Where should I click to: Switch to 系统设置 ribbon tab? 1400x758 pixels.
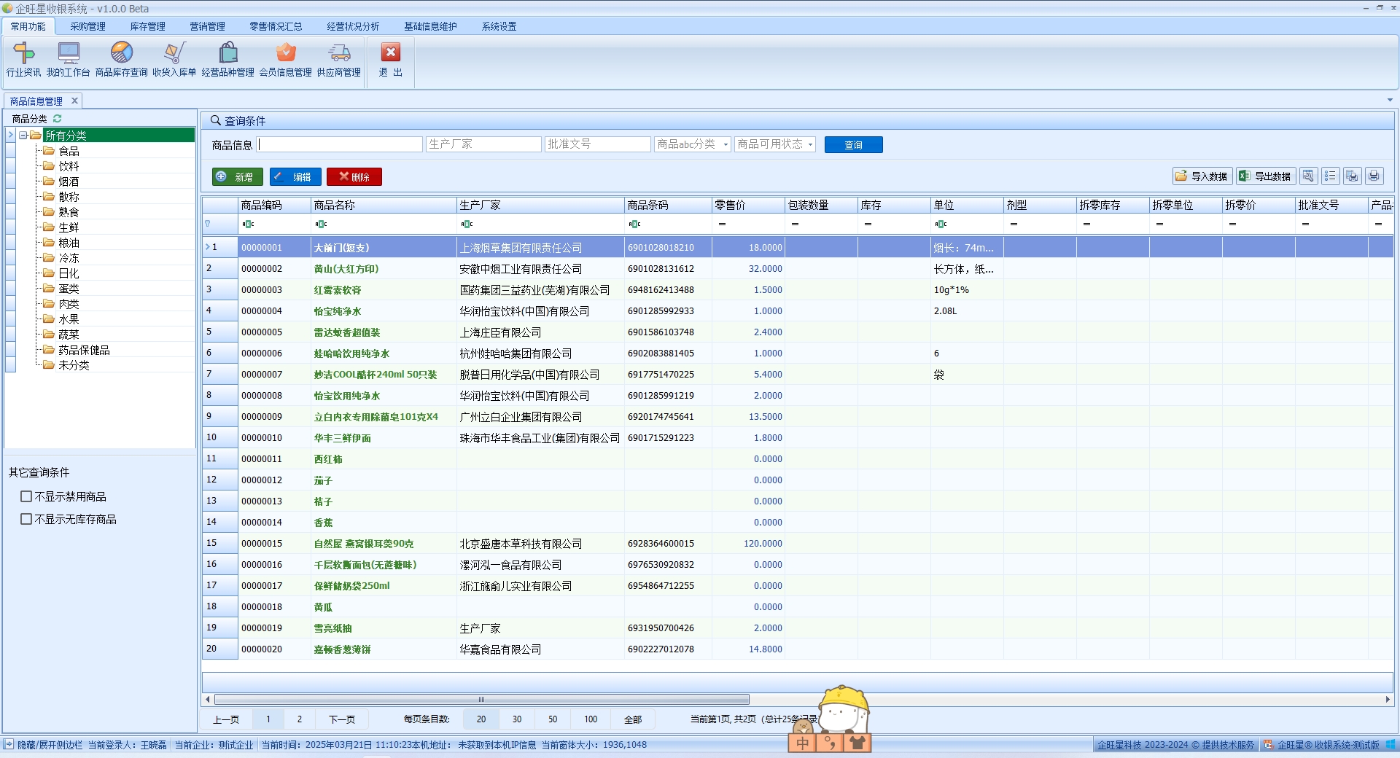[x=499, y=26]
